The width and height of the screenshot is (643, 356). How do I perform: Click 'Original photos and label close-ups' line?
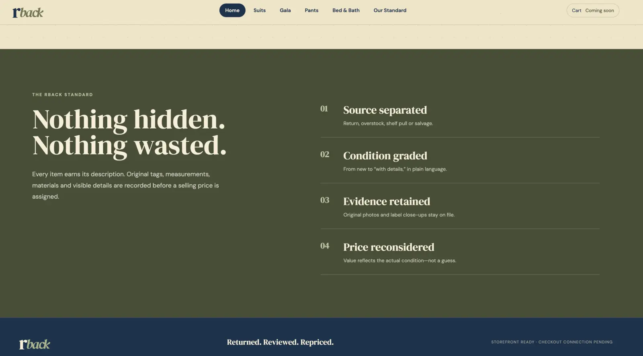(399, 215)
